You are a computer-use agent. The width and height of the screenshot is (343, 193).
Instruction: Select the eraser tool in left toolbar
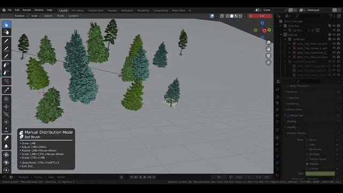coord(6,138)
